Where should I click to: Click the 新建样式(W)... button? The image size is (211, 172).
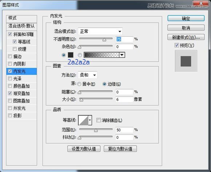(186, 37)
